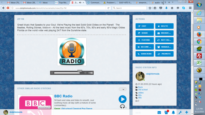Click the Firefox search input field
205x115 pixels.
coord(129,8)
